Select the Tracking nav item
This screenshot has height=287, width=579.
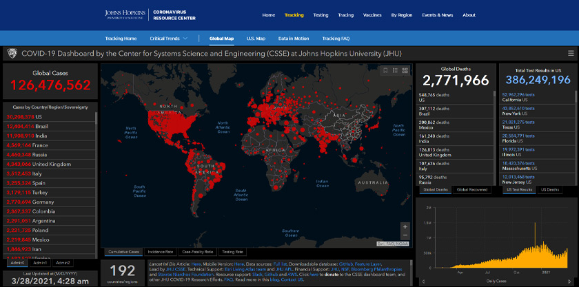pos(294,15)
